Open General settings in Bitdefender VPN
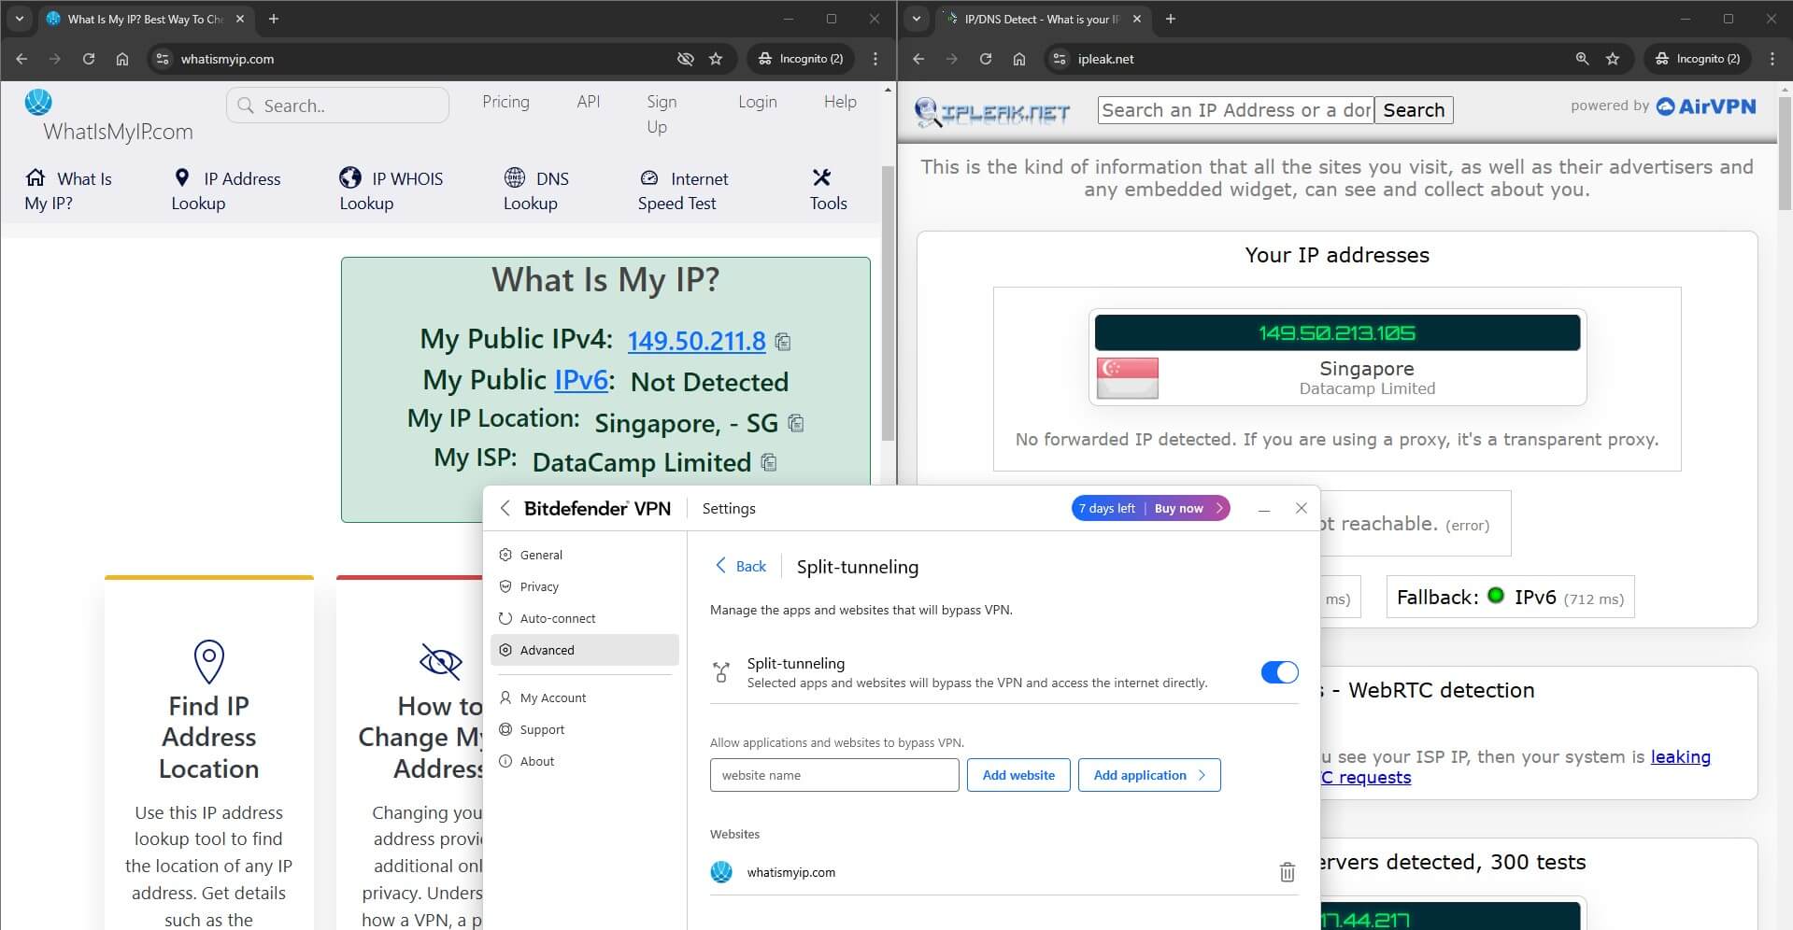Viewport: 1793px width, 930px height. tap(540, 555)
